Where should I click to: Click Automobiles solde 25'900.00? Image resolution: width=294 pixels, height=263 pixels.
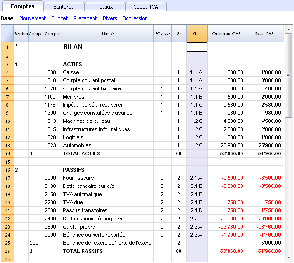coord(270,145)
